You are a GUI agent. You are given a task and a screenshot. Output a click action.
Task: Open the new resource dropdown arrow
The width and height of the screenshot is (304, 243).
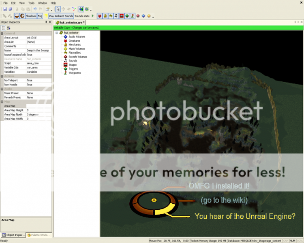pyautogui.click(x=51, y=10)
